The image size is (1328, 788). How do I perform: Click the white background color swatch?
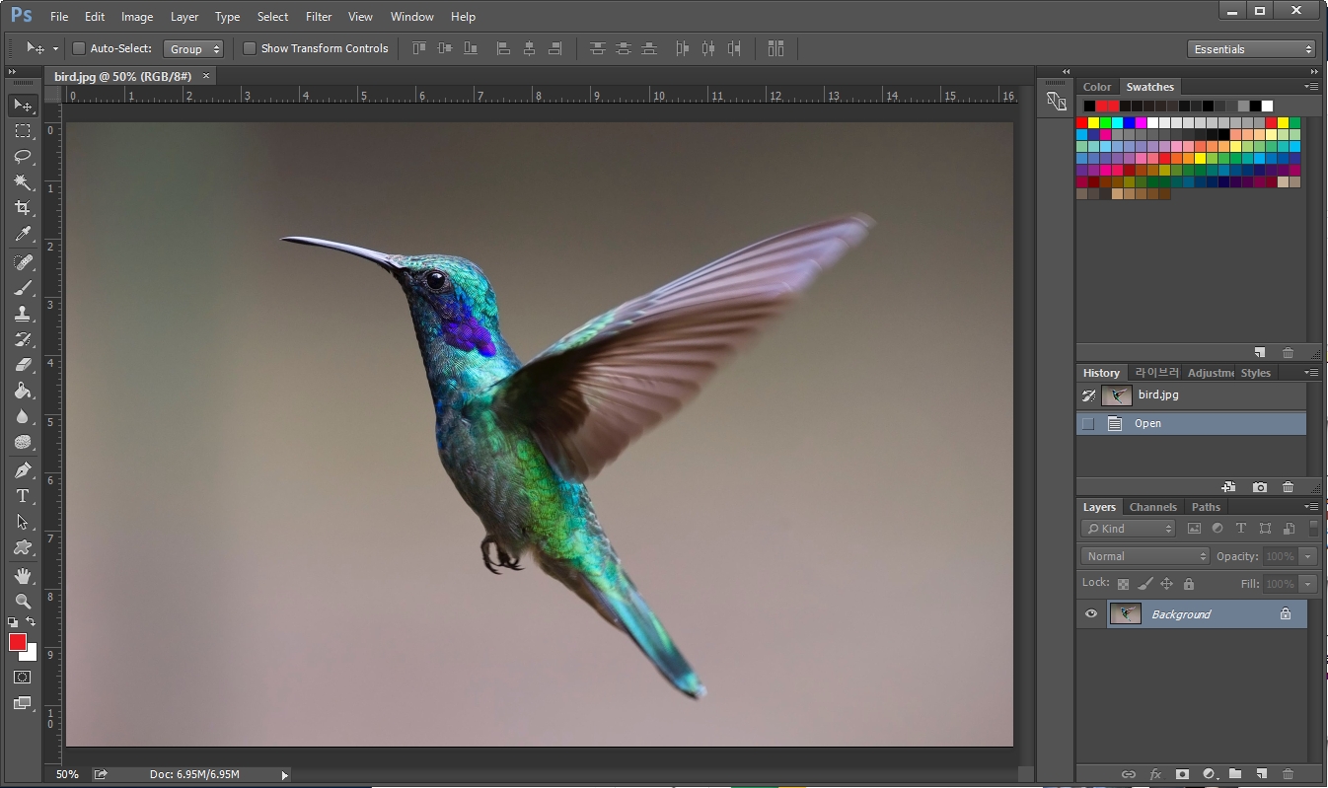31,654
